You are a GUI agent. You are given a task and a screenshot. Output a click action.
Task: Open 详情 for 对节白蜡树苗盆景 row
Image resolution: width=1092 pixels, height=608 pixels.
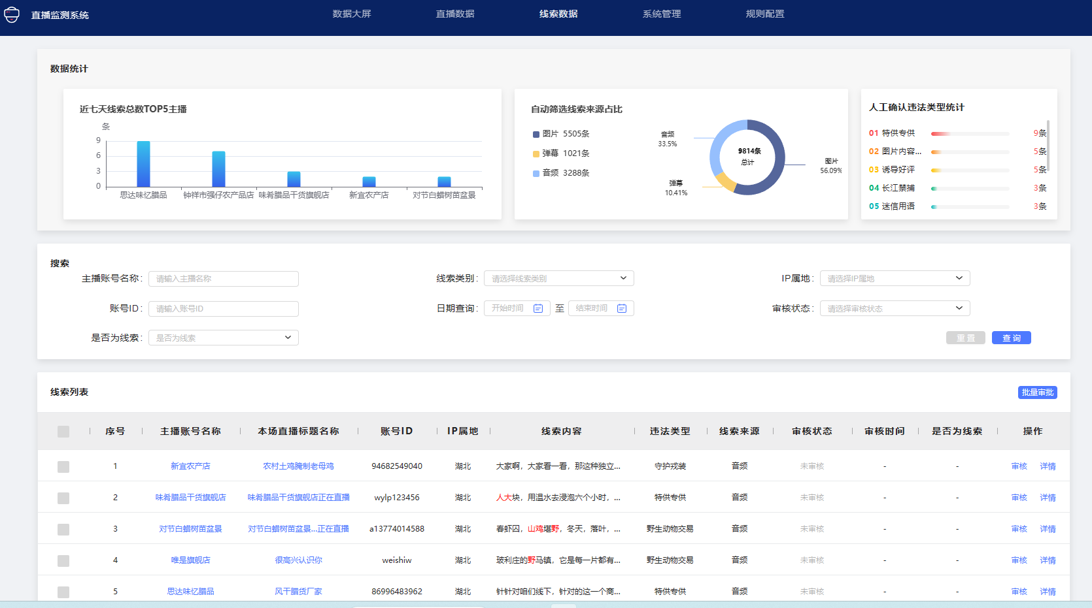[1048, 529]
